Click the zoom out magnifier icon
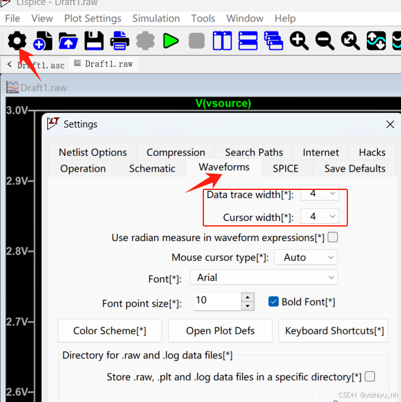This screenshot has width=401, height=402. tap(325, 40)
